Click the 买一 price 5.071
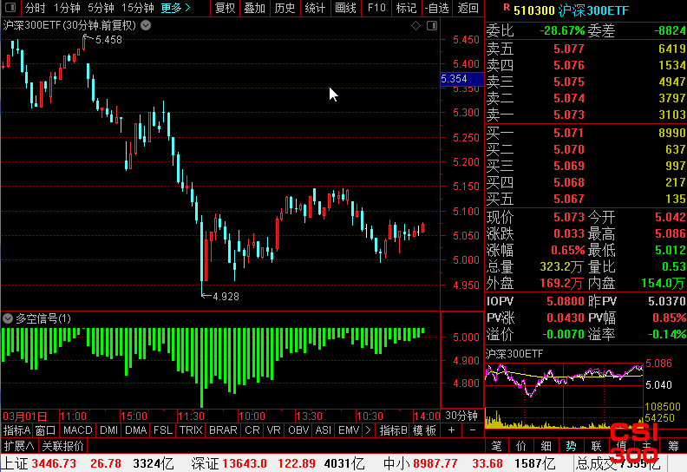Viewport: 687px width, 472px height. (569, 133)
